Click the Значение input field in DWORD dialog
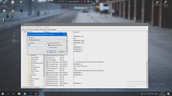Screen dimensions: 172x96 37,45
